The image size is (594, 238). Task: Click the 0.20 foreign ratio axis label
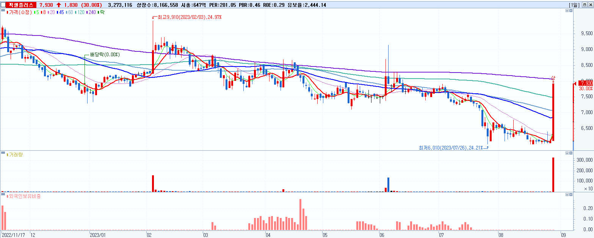(588, 208)
